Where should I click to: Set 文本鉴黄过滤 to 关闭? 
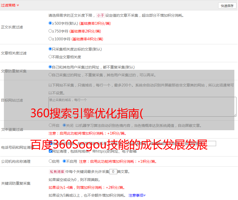click(64, 125)
